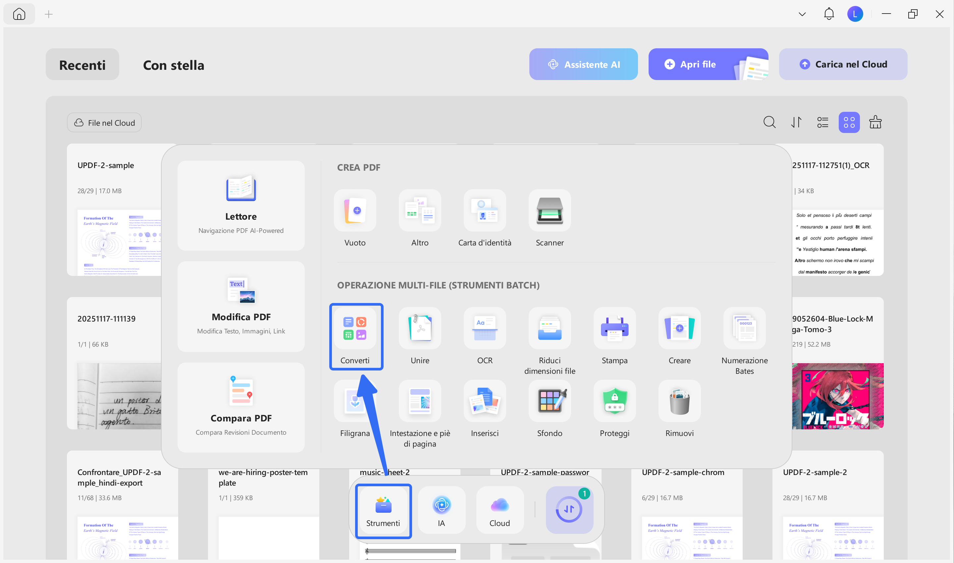
Task: Launch Assistente AI
Action: pos(583,64)
